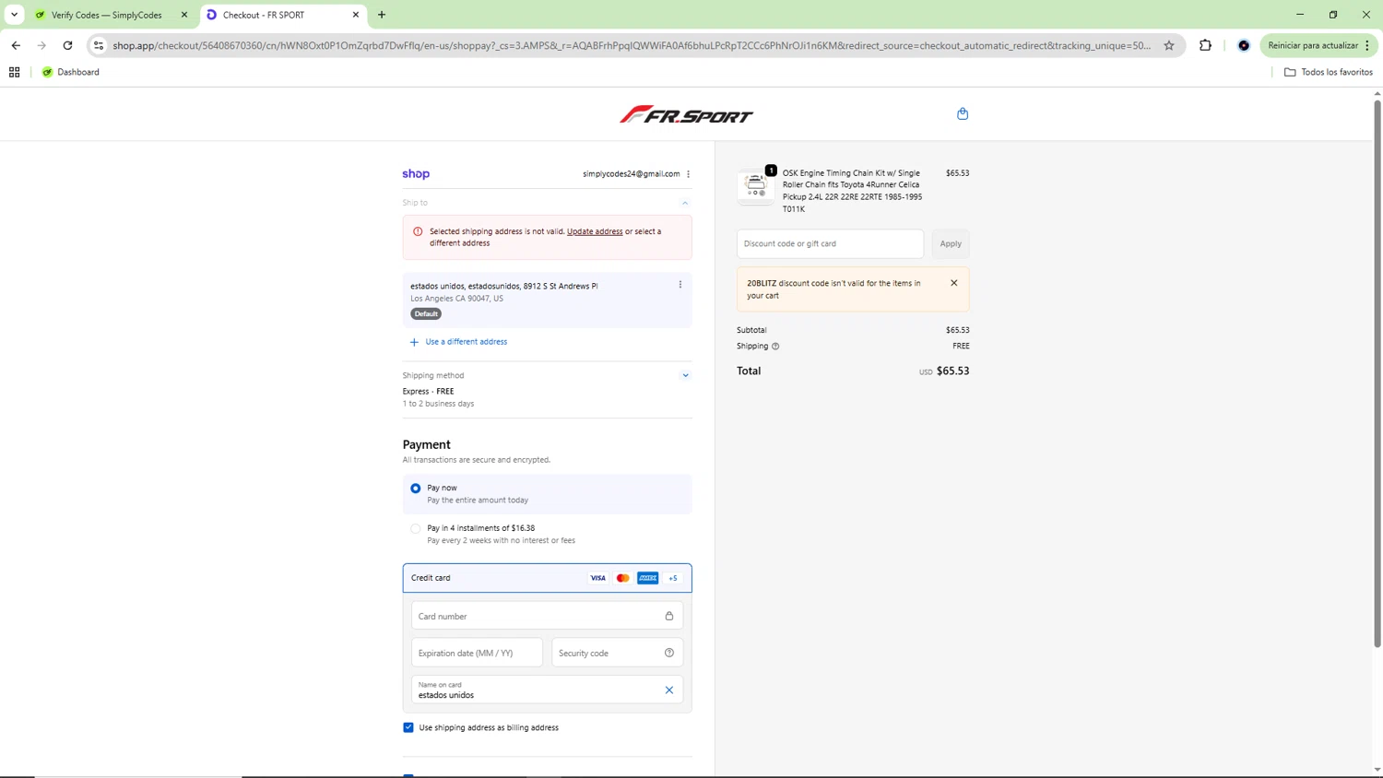Open Todos los favoritos folder

coord(1329,72)
